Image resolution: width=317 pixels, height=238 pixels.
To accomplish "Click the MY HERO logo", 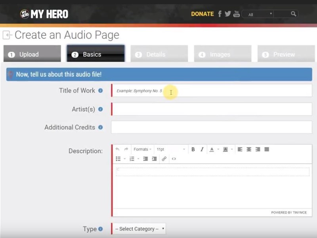I will tap(44, 14).
